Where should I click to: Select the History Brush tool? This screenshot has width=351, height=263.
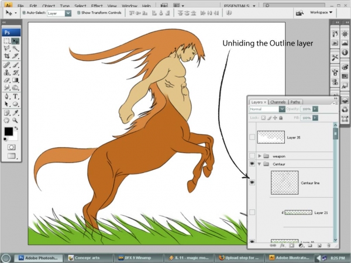pos(15,72)
